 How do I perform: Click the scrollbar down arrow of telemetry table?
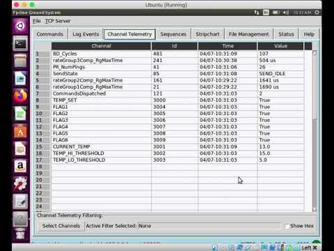[x=315, y=210]
